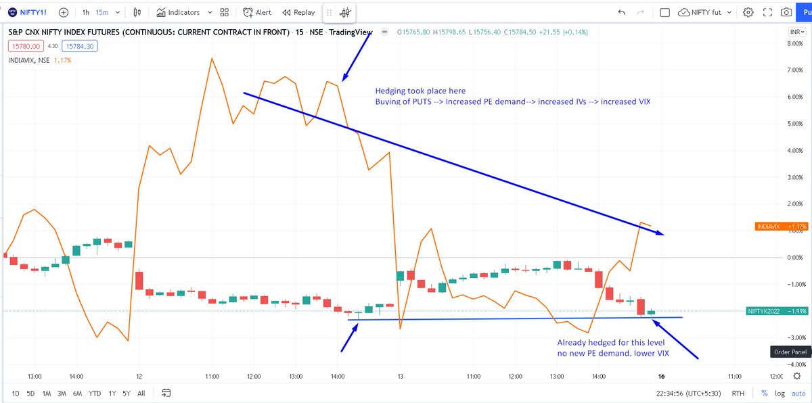Take a chart snapshot with camera icon

pos(786,12)
